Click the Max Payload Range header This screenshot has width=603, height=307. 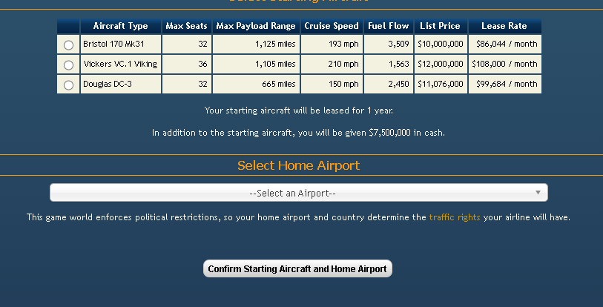tap(256, 26)
